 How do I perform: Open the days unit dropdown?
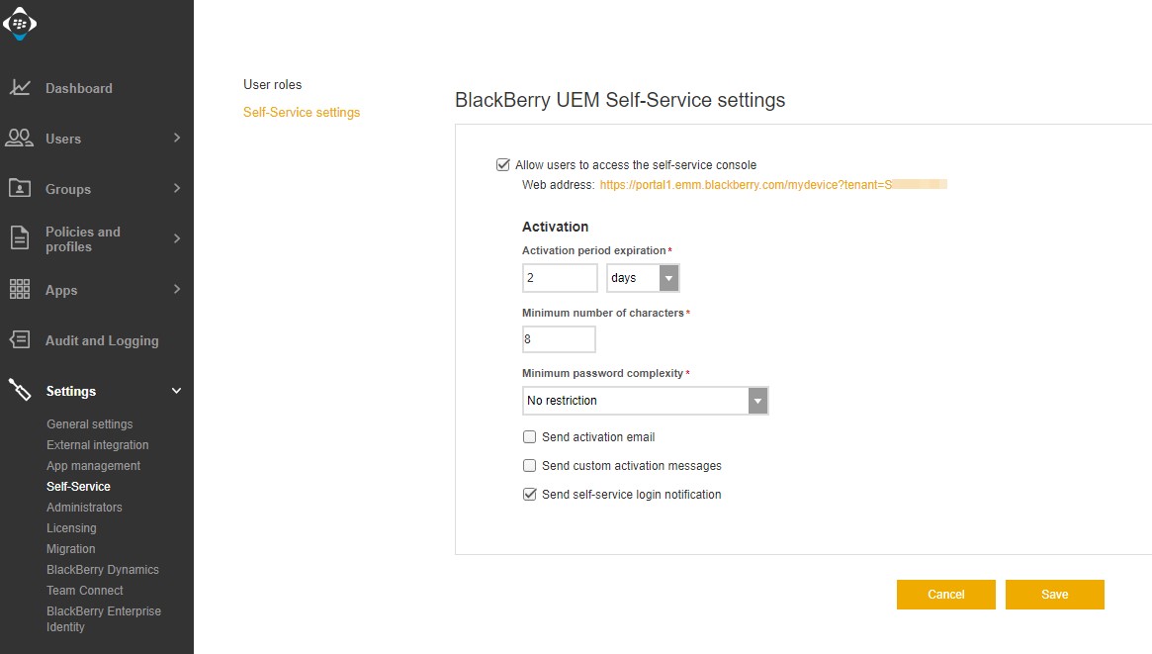coord(643,278)
